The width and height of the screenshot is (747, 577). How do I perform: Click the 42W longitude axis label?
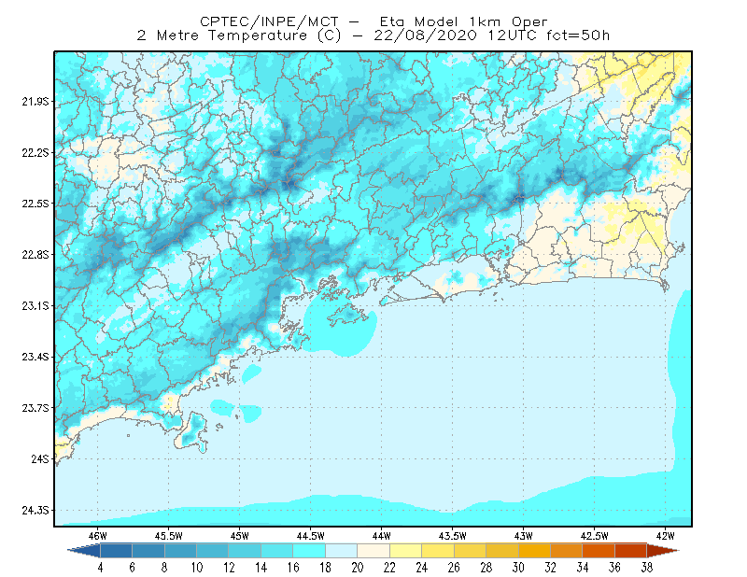[665, 536]
